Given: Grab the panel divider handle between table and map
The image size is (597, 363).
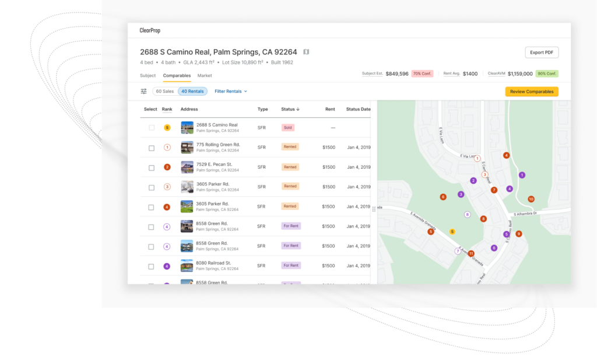Looking at the screenshot, I should tap(374, 208).
